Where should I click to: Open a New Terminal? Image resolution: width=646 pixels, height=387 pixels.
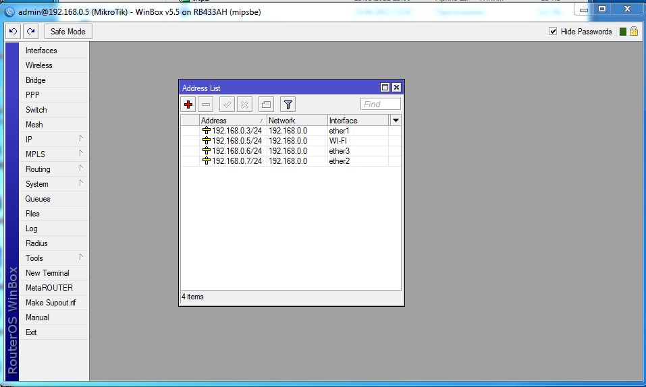click(x=54, y=272)
